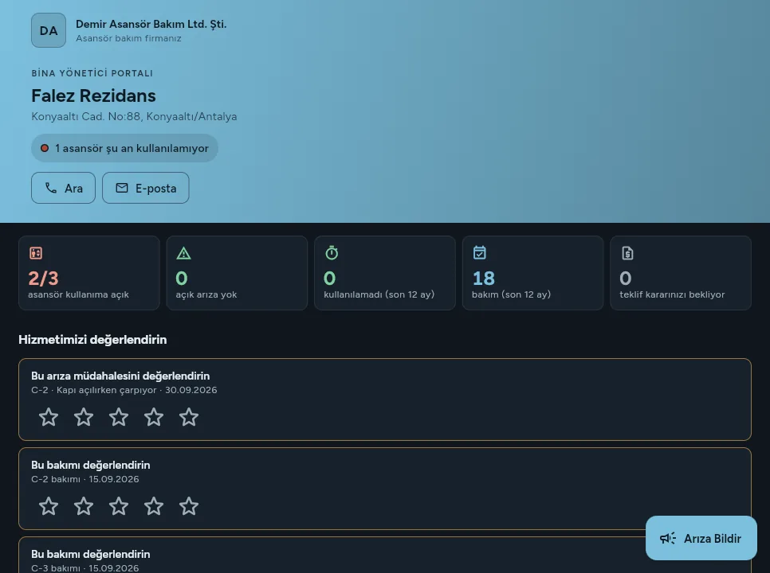
Task: Click the 'kullanılamadı (son 12 ay)' label
Action: 379,294
